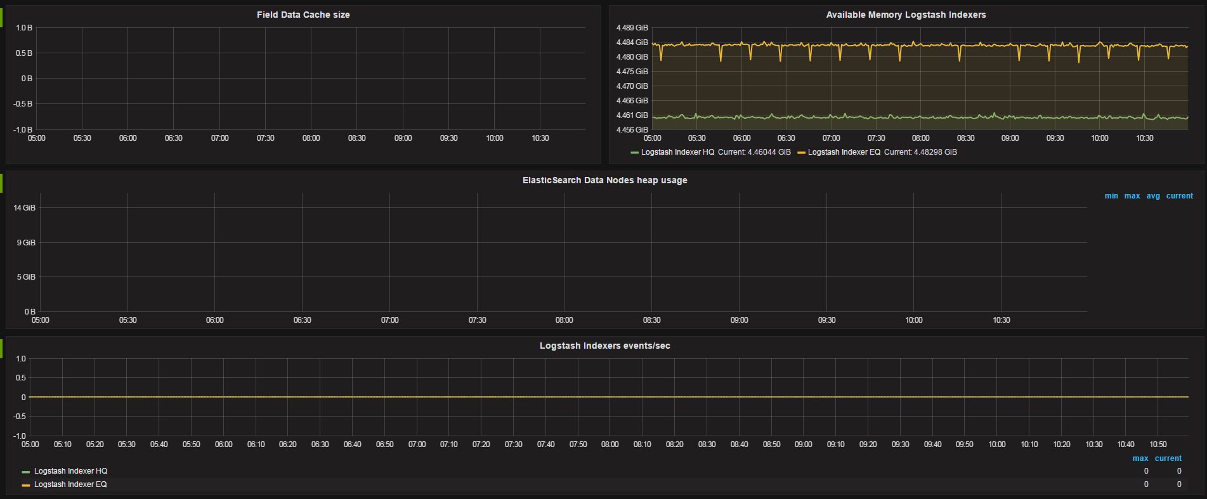Click the '-0.5 B' label in Field Data Cache
Viewport: 1207px width, 499px height.
[x=23, y=104]
